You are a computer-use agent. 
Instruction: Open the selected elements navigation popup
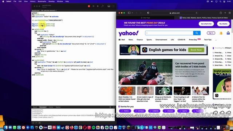point(48,11)
